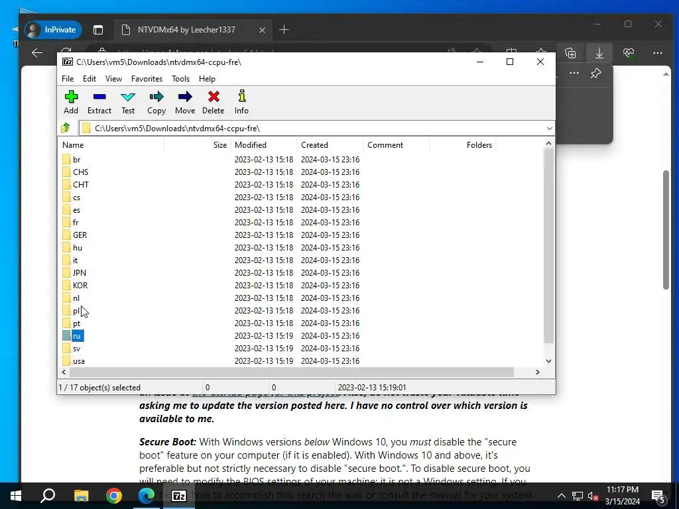
Task: Open the taskbar notification center
Action: (658, 496)
